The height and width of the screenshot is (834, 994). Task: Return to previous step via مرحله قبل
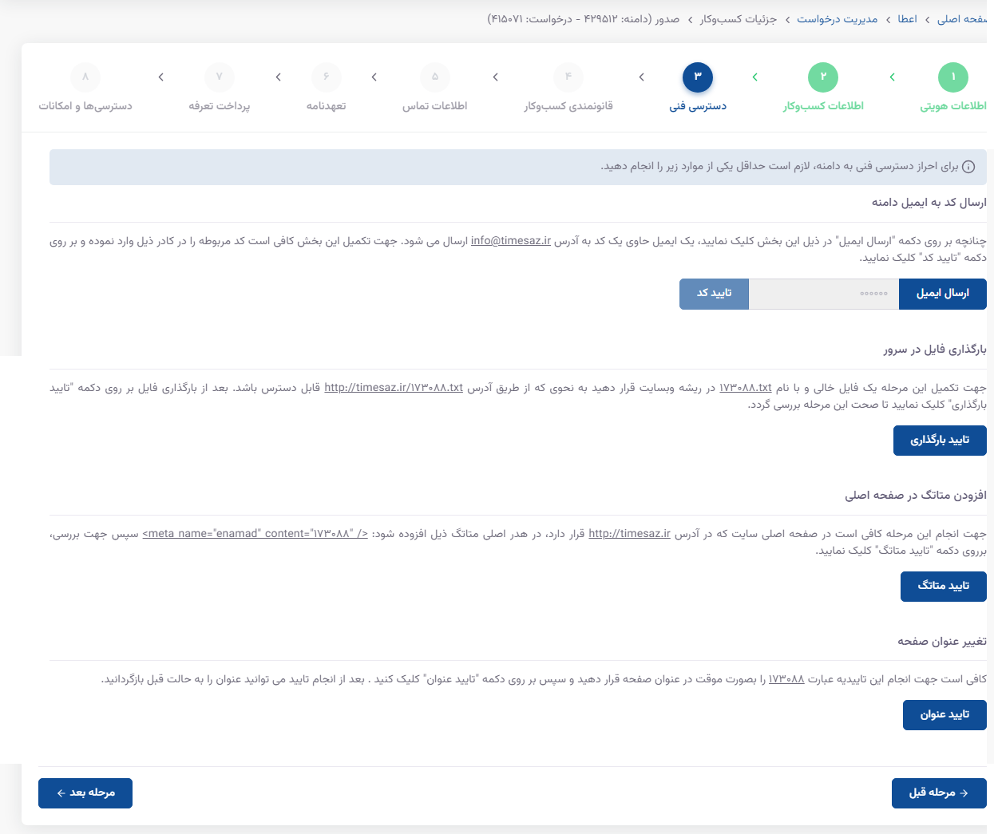click(x=939, y=793)
